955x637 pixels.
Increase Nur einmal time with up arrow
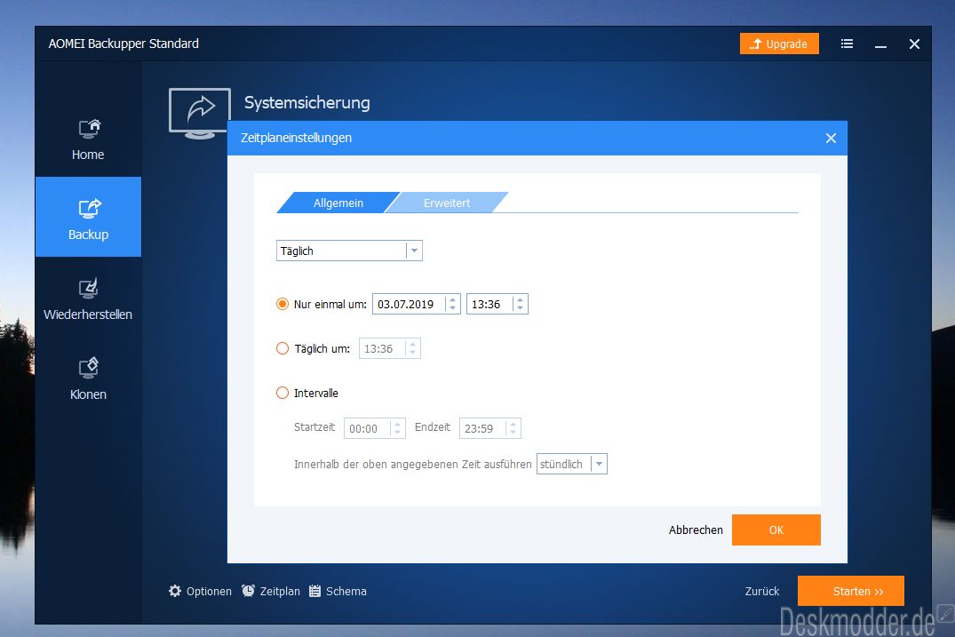(x=520, y=299)
